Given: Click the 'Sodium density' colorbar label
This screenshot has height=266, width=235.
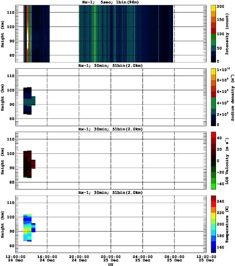Looking at the screenshot, I should pyautogui.click(x=233, y=98).
